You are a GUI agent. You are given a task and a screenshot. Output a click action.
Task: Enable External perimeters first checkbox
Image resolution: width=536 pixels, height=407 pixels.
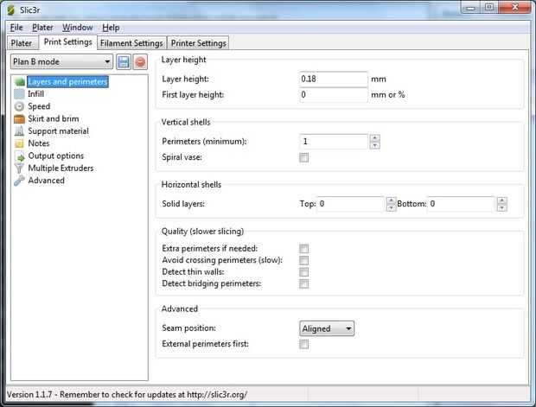pos(304,344)
